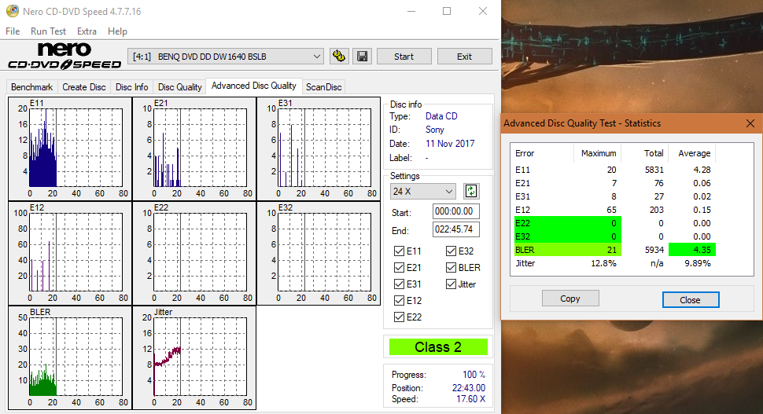Click the Start time input field

(456, 211)
